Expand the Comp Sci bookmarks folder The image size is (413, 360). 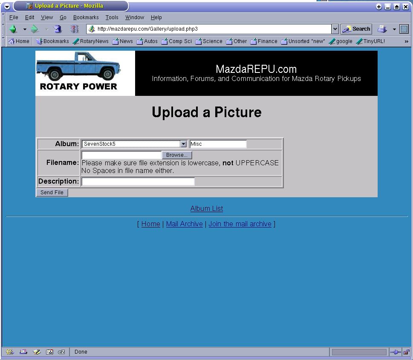tap(176, 41)
